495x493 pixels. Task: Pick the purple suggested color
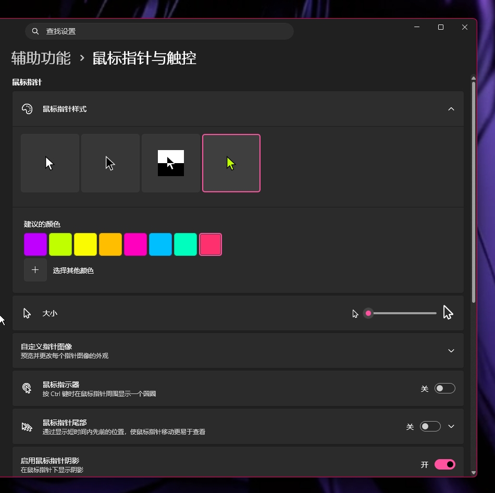35,244
